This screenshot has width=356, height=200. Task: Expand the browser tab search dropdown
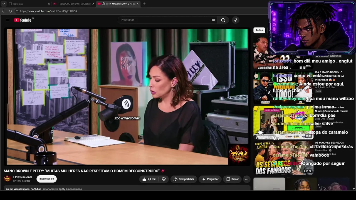coord(4,4)
